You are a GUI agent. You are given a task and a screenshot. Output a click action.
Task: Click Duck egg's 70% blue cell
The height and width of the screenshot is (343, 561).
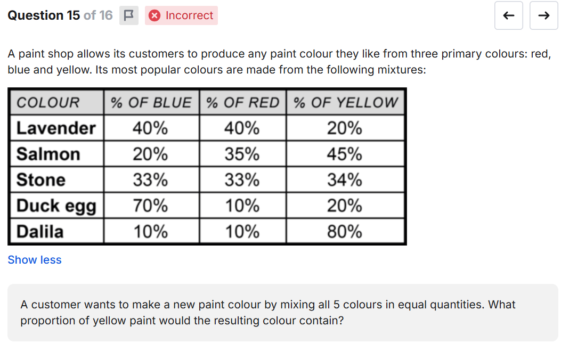pyautogui.click(x=151, y=206)
